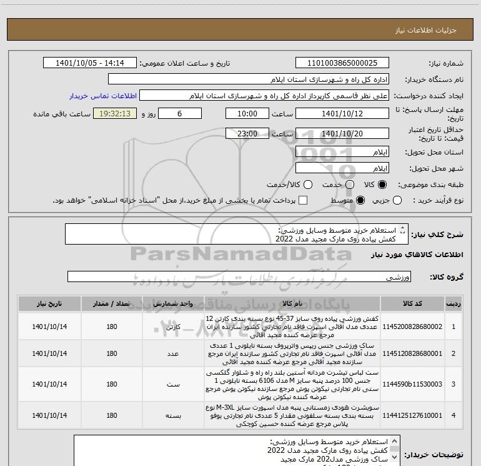
Task: Open the اطلاعات تماس خریدار link
Action: (103, 96)
